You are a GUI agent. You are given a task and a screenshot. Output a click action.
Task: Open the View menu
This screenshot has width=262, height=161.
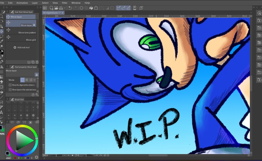(55, 3)
